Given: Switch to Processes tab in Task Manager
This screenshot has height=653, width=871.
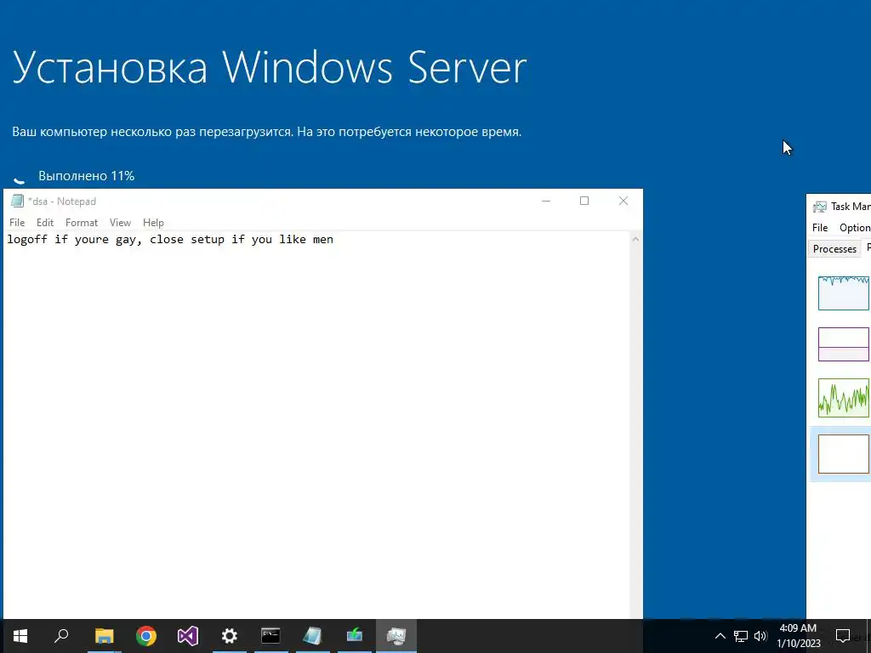Looking at the screenshot, I should point(834,249).
